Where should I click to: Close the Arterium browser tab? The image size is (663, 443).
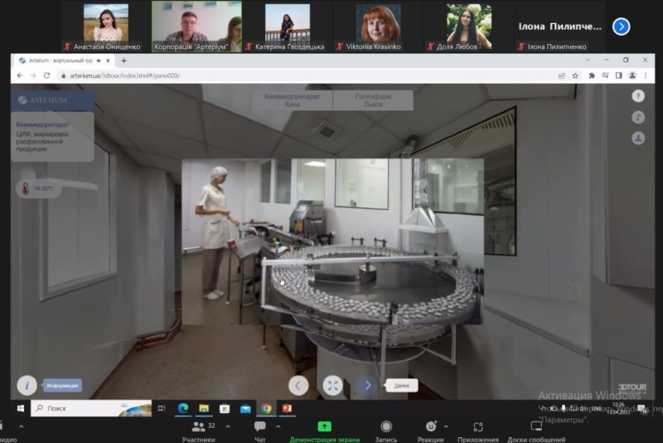[x=108, y=61]
